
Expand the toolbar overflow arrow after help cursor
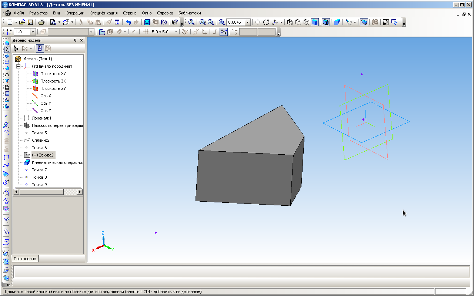pyautogui.click(x=181, y=23)
